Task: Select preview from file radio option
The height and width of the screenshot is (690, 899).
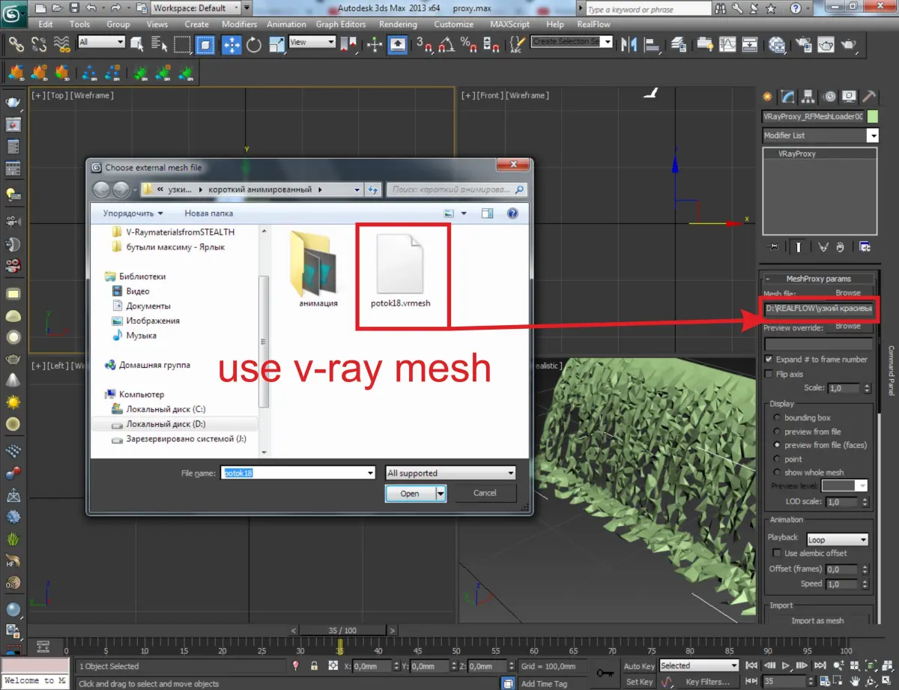Action: coord(777,432)
